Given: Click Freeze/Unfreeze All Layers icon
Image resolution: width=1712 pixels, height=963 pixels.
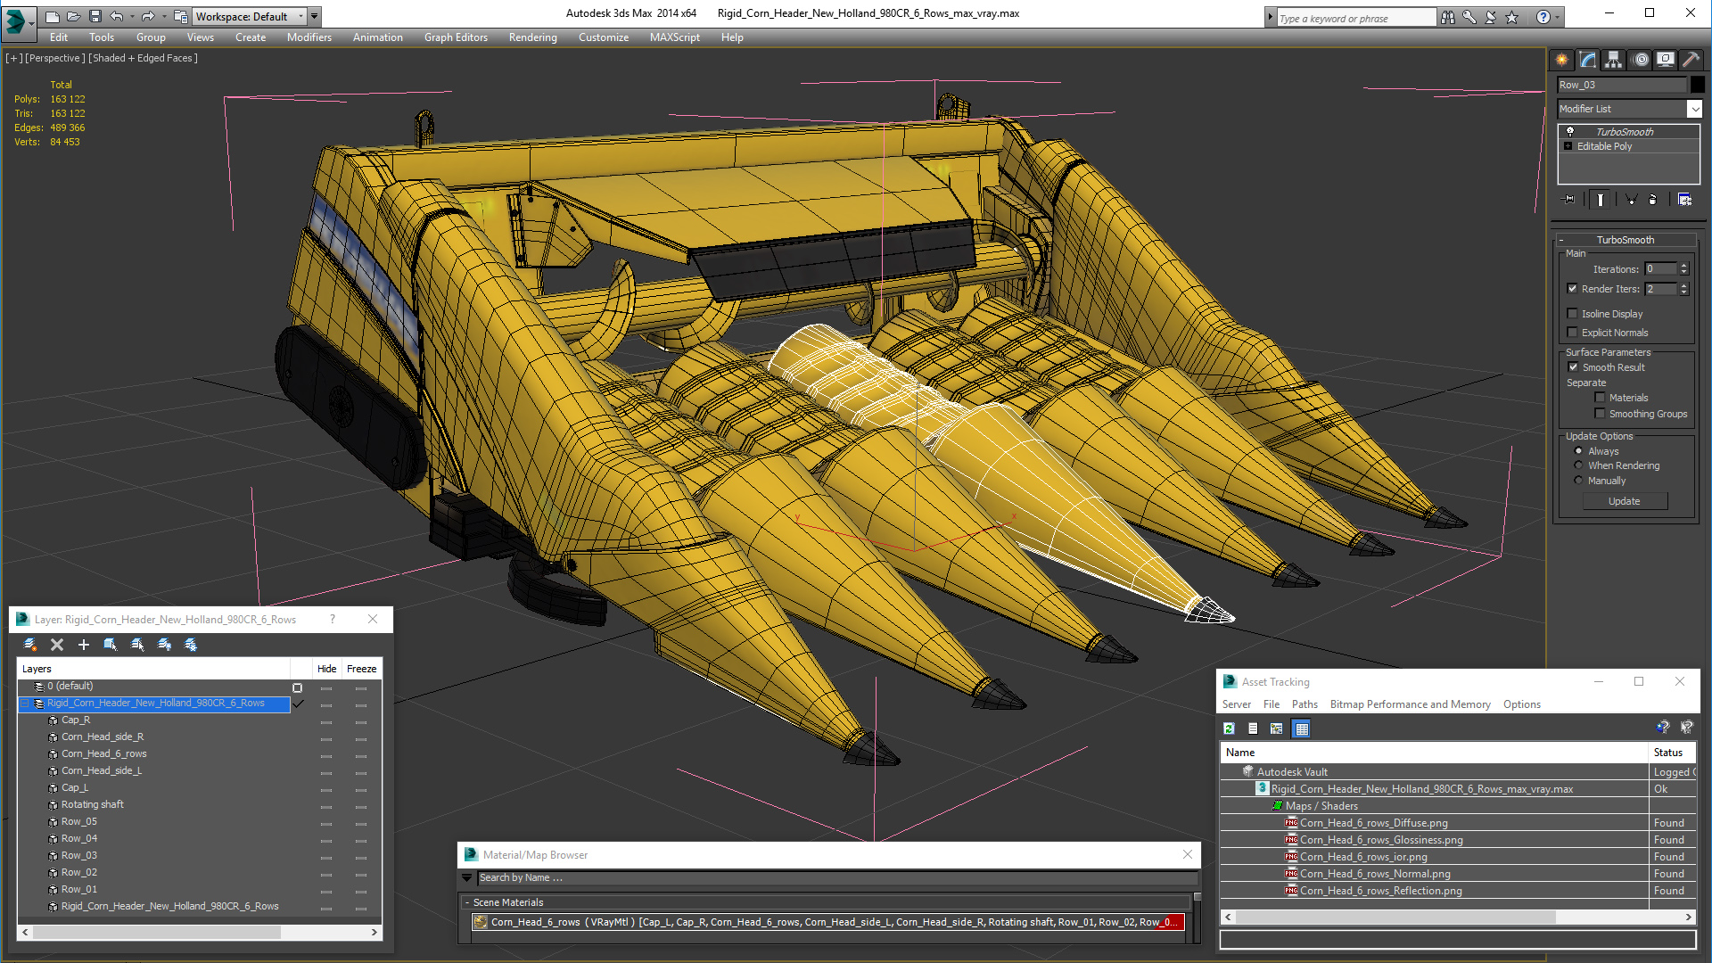Looking at the screenshot, I should point(191,645).
